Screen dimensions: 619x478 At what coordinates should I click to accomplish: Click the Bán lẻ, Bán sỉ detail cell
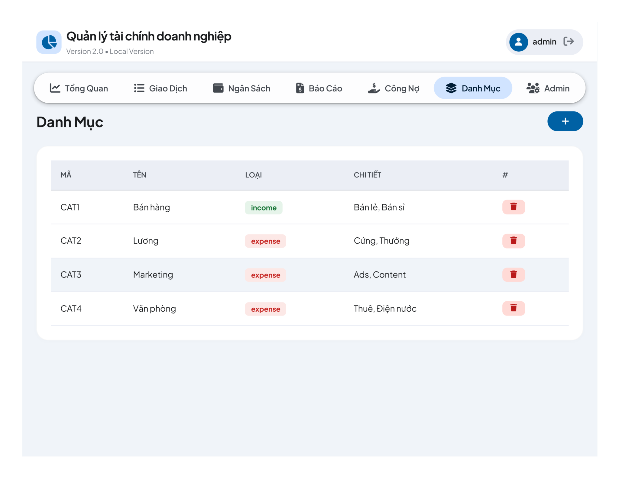click(x=379, y=207)
